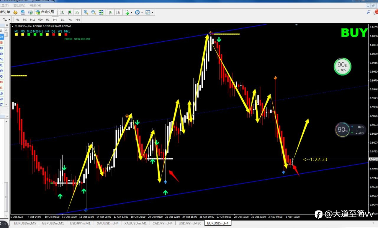Screen dimensions: 378x228
Task: Switch to CADJPYm,H4 chart tab
Action: [x=163, y=223]
